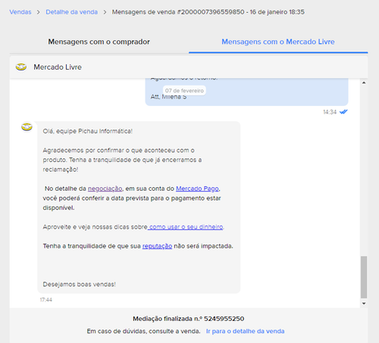Click the Mercado Livre avatar beside the message
Image resolution: width=379 pixels, height=343 pixels.
coord(27,126)
